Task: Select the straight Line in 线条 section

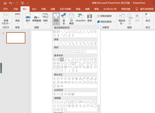Action: click(x=54, y=43)
